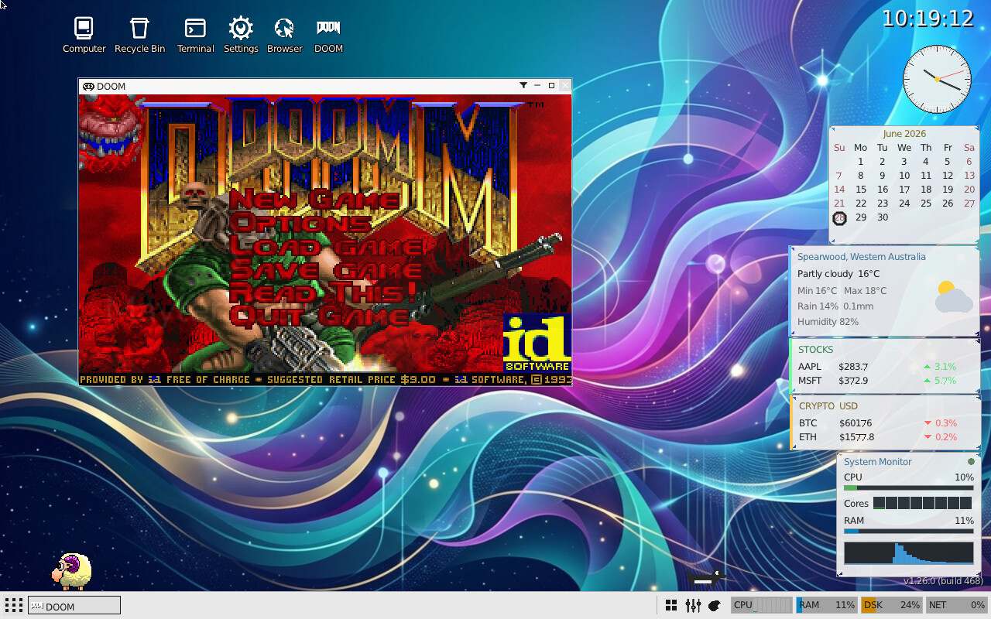Open the Recycle Bin desktop icon
The height and width of the screenshot is (619, 991).
tap(139, 36)
